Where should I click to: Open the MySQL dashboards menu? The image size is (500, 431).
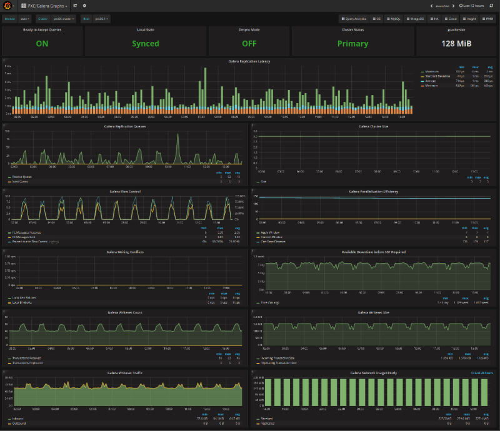coord(394,19)
